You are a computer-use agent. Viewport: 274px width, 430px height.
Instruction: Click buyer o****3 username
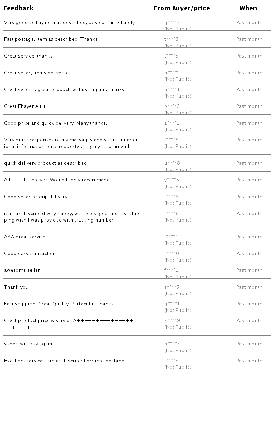[x=172, y=106]
